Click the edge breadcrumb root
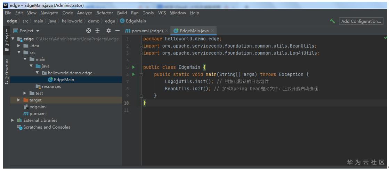 (x=12, y=21)
